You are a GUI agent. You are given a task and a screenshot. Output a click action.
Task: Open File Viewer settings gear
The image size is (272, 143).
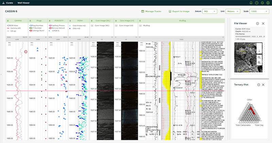pos(258,23)
